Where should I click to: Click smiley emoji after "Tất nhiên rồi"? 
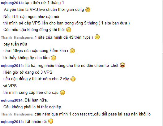[51, 121]
